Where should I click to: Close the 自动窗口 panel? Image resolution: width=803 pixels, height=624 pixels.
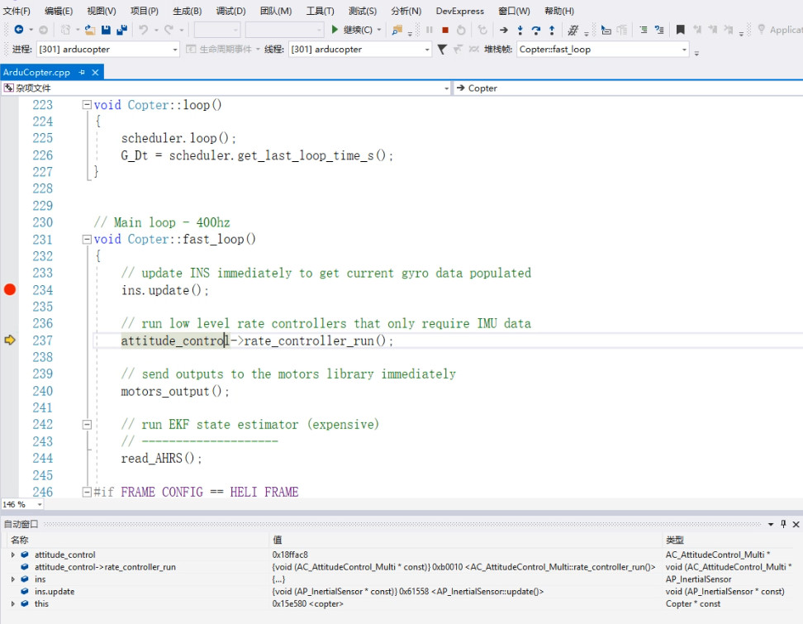pyautogui.click(x=796, y=524)
